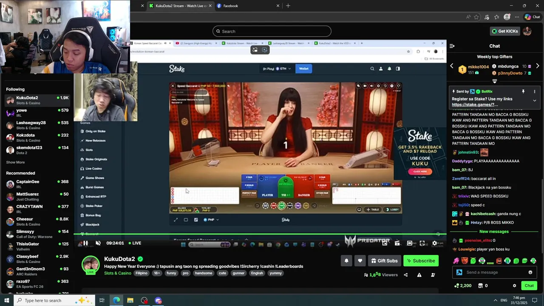Screen dimensions: 544x306
Task: Open Lashsegway28 channel in sidebar
Action: pos(37,125)
